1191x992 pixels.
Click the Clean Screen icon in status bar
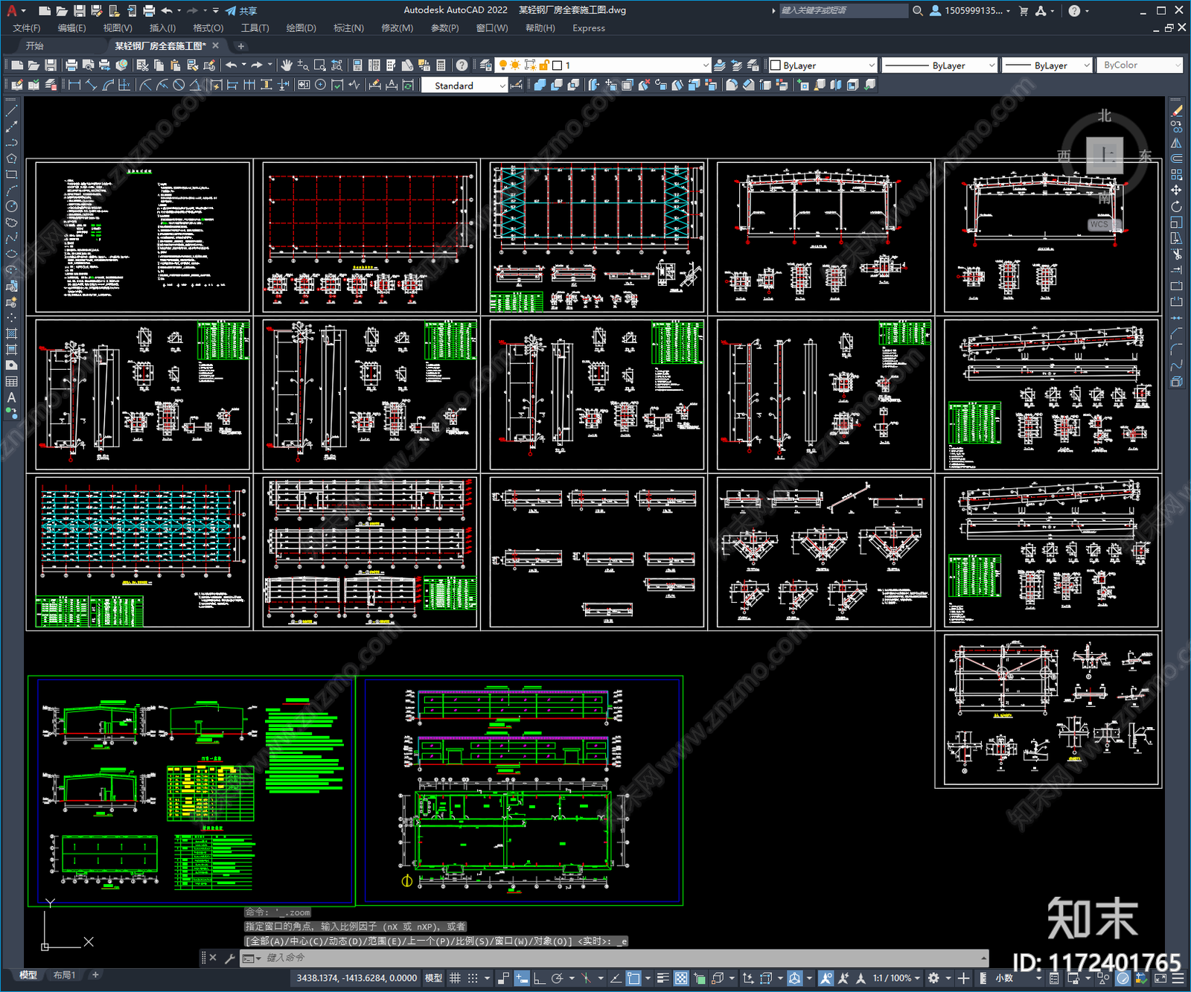pyautogui.click(x=1160, y=978)
